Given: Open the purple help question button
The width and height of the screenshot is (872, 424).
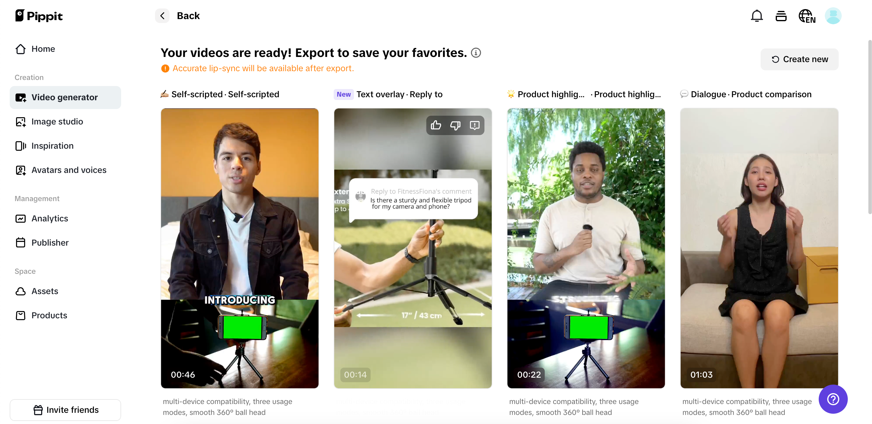Looking at the screenshot, I should (833, 399).
